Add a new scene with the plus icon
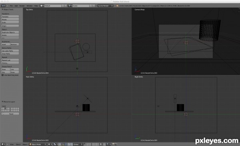240x146 pixels. pyautogui.click(x=91, y=6)
